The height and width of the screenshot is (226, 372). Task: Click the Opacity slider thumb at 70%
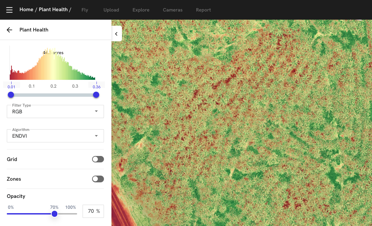(55, 214)
